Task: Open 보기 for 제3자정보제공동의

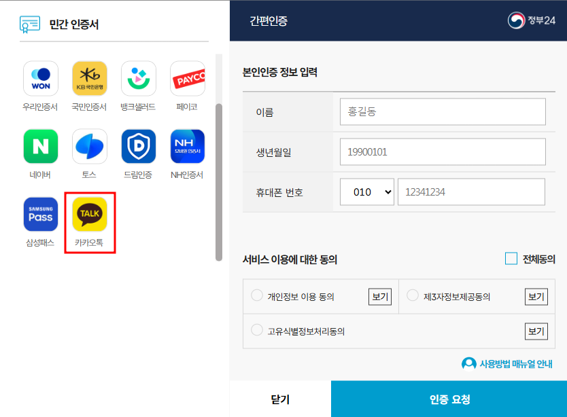Action: click(x=536, y=297)
